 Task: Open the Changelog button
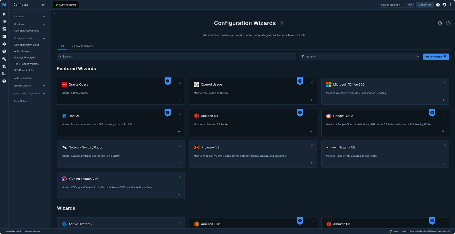point(425,5)
